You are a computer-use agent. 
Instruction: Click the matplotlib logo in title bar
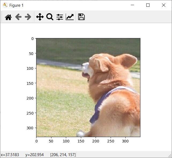click(x=5, y=5)
